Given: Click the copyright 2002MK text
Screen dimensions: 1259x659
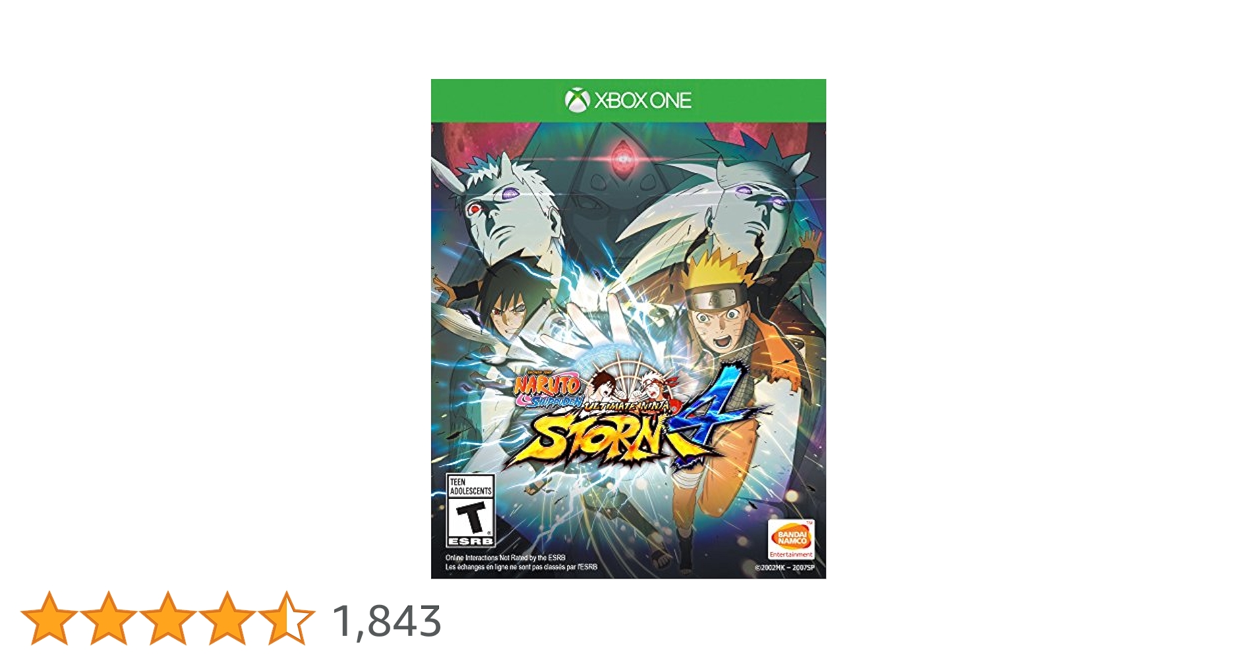Looking at the screenshot, I should 785,567.
